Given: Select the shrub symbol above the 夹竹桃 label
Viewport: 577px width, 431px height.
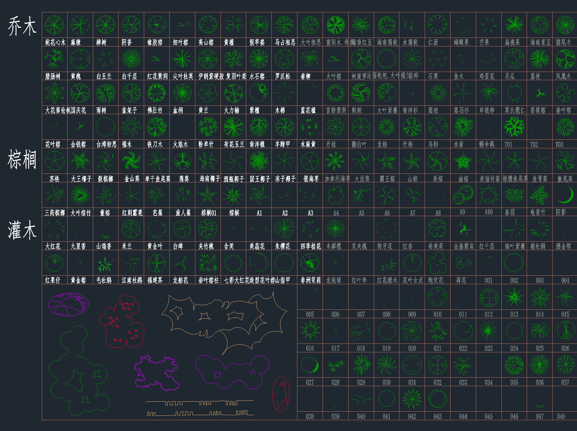Looking at the screenshot, I should 208,228.
